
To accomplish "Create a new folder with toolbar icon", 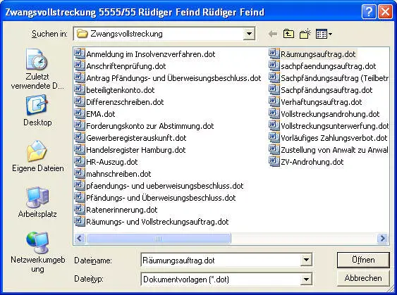I will [305, 34].
